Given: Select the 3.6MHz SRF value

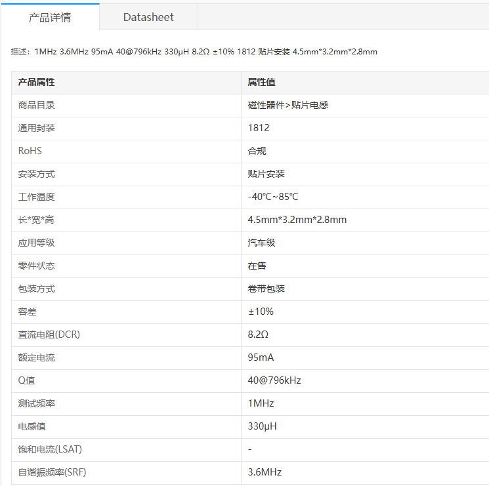Looking at the screenshot, I should point(265,472).
